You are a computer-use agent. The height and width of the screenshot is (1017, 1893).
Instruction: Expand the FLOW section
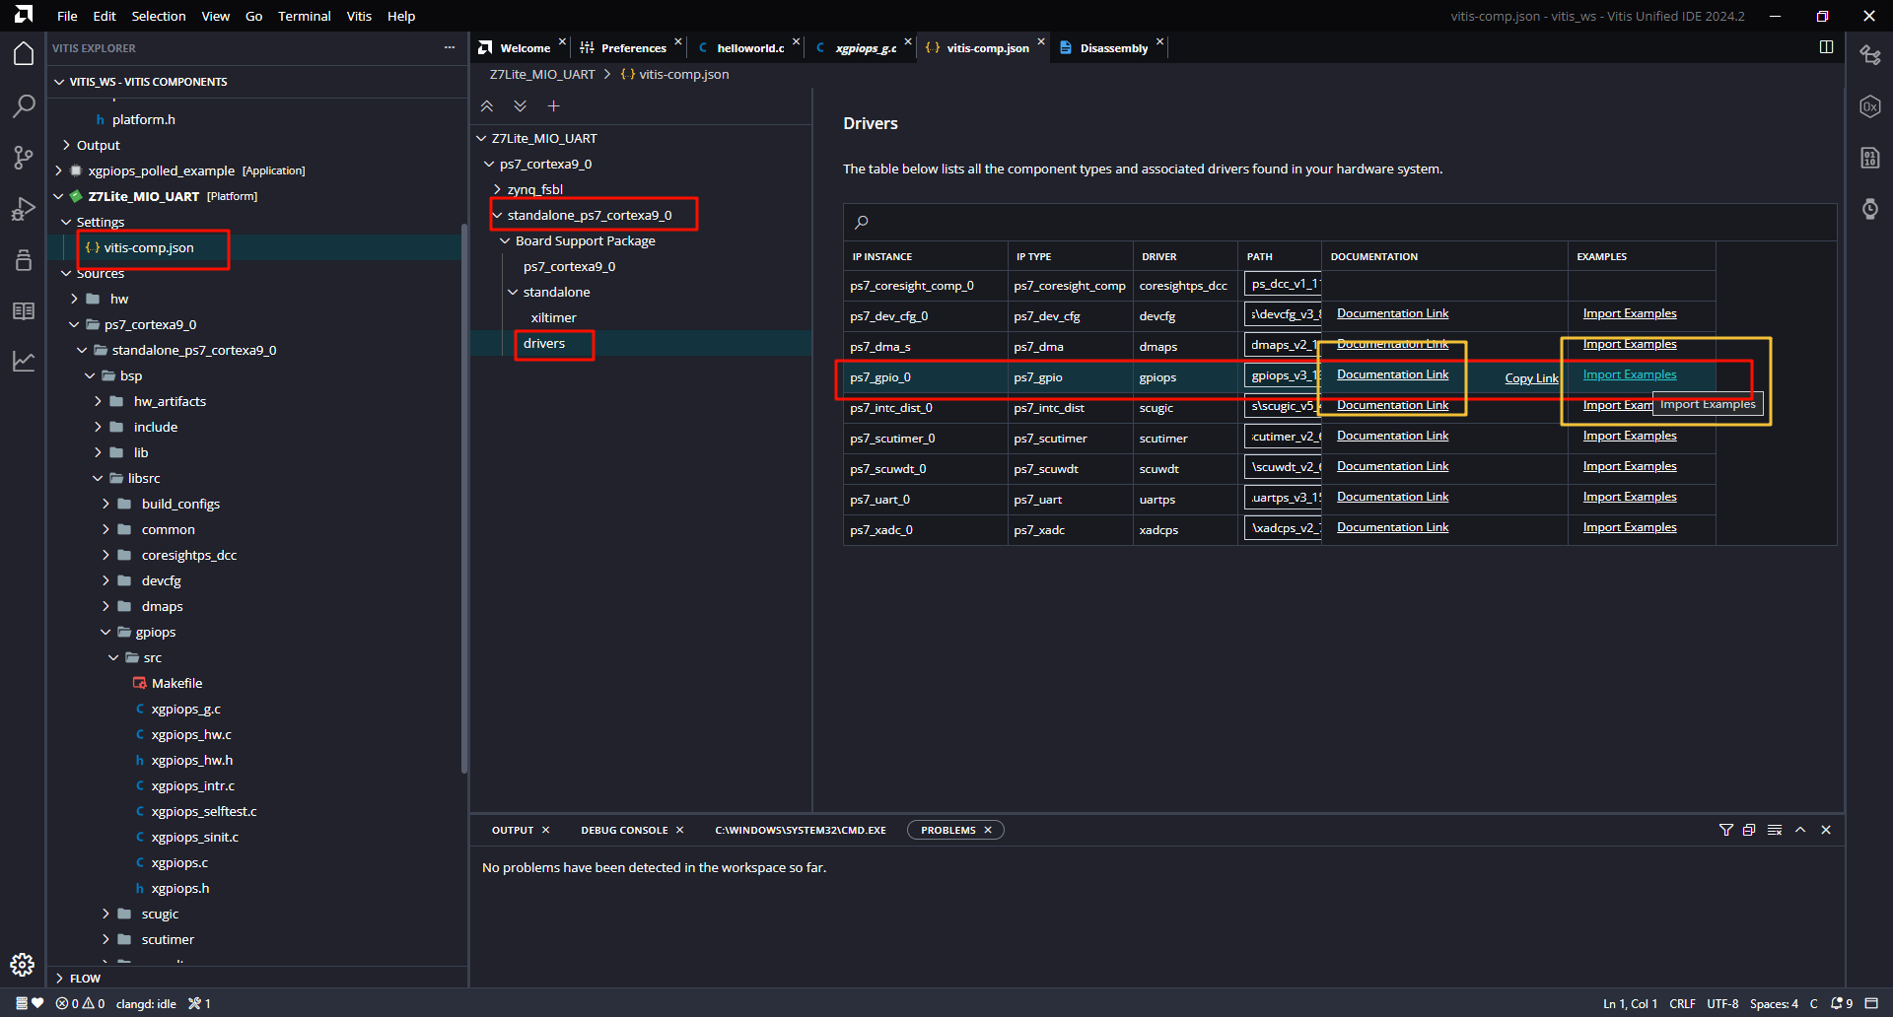click(x=60, y=979)
